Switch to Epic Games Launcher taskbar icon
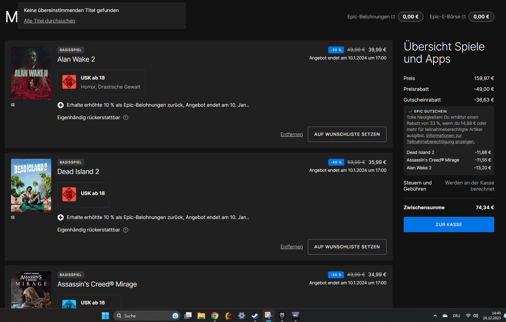The width and height of the screenshot is (506, 322). point(282,316)
